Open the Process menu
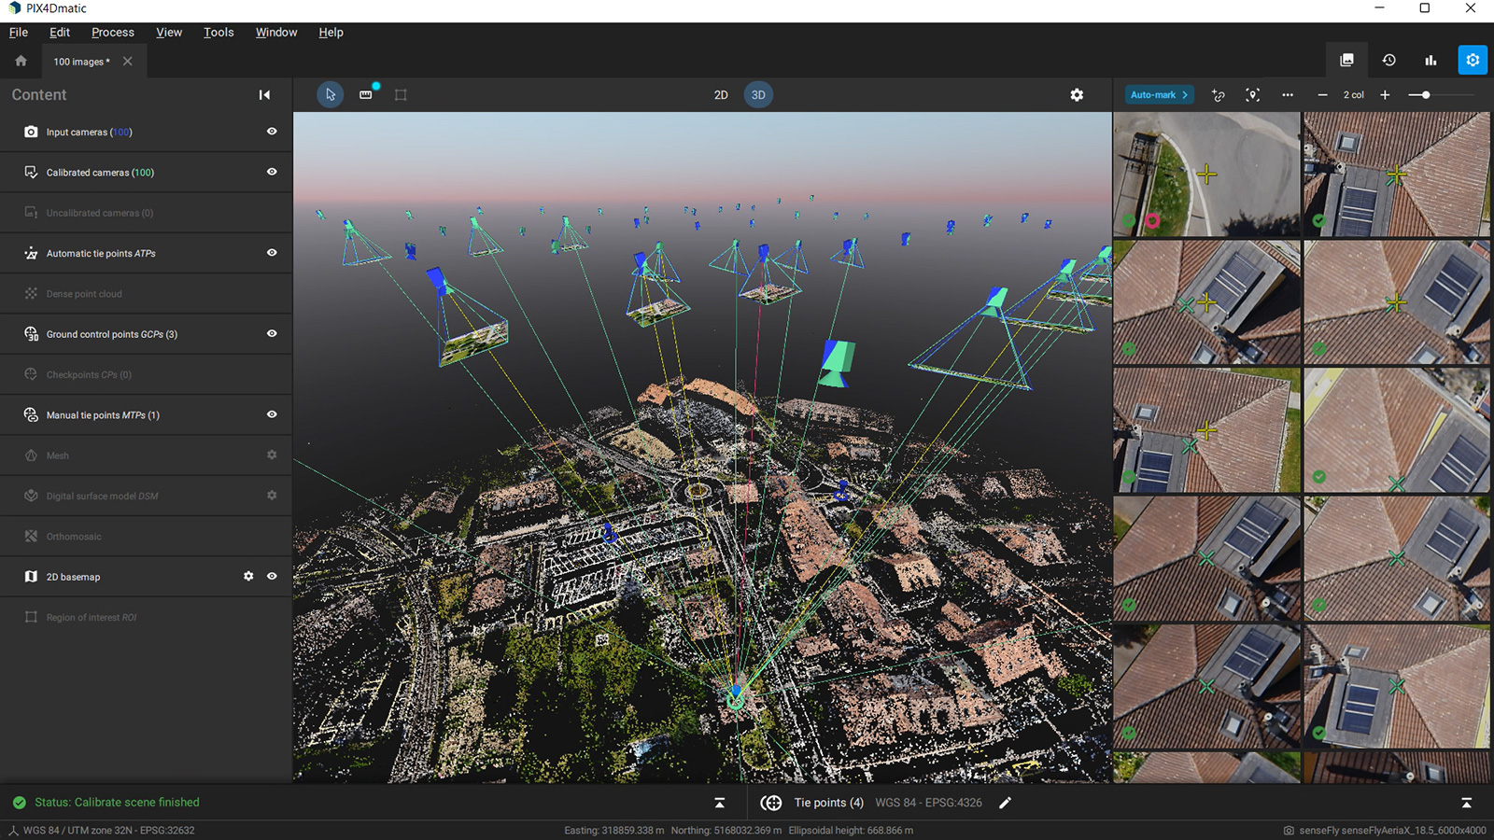This screenshot has width=1494, height=840. (113, 32)
